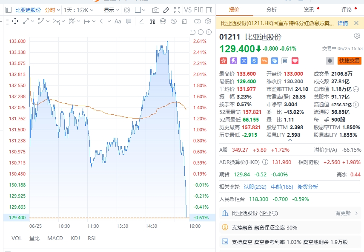Select the wave pattern drawing tool
This screenshot has height=252, width=364.
tap(57, 21)
